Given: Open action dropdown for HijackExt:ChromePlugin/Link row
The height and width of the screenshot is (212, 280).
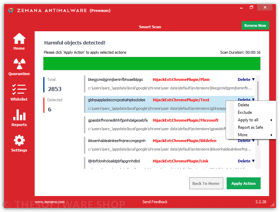Looking at the screenshot, I should point(246,161).
